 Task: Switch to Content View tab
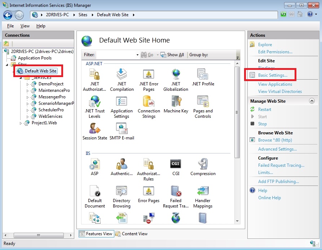pos(132,234)
